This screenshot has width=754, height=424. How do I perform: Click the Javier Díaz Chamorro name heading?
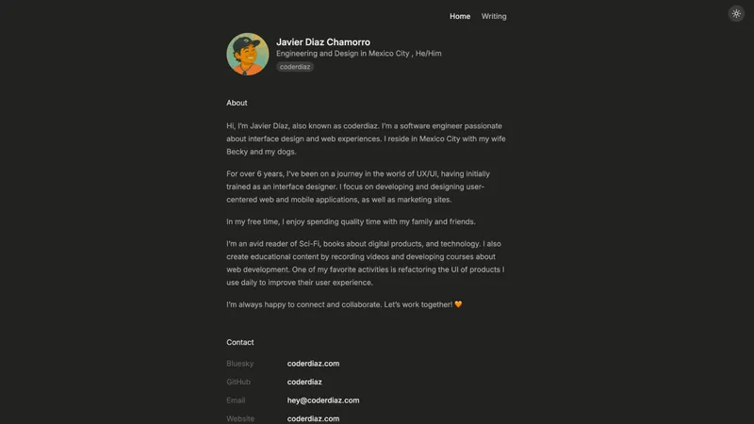click(323, 41)
